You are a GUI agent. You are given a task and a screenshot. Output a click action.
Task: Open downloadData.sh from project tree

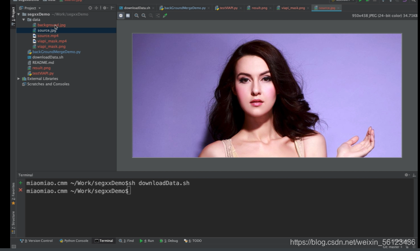[x=48, y=57]
